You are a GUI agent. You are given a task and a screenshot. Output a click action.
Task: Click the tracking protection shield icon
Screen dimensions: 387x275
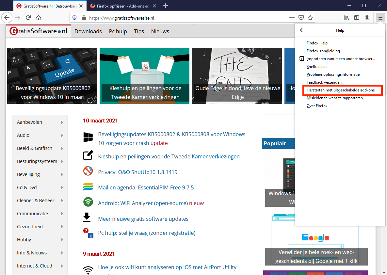74,18
